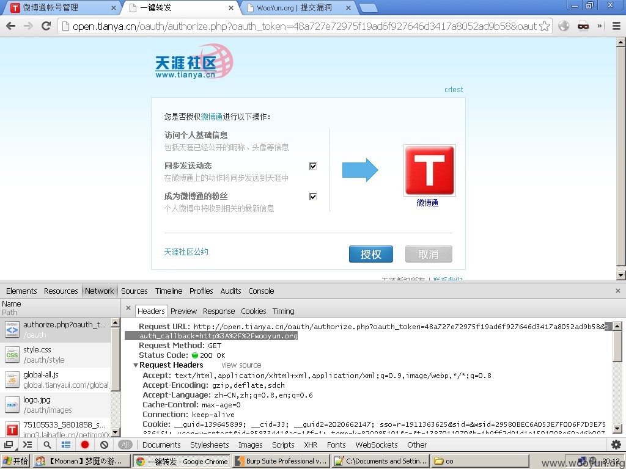Open the Chrome menu (three lines) icon
The height and width of the screenshot is (469, 626).
coord(616,26)
